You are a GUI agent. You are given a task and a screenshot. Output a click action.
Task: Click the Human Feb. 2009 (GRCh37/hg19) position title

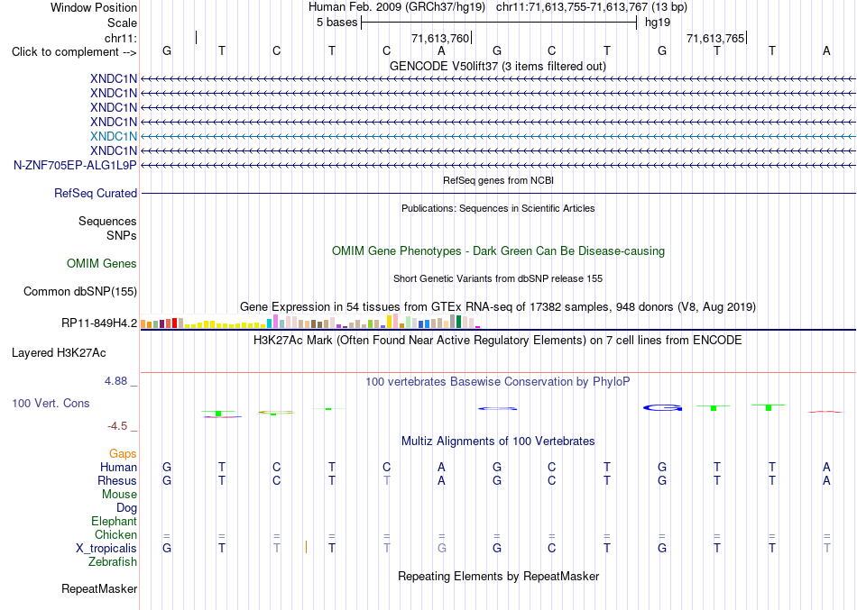(x=397, y=7)
